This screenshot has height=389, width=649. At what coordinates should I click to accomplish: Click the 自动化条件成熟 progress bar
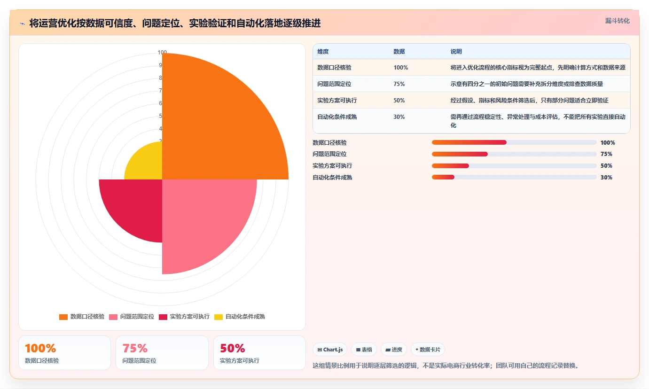click(514, 177)
